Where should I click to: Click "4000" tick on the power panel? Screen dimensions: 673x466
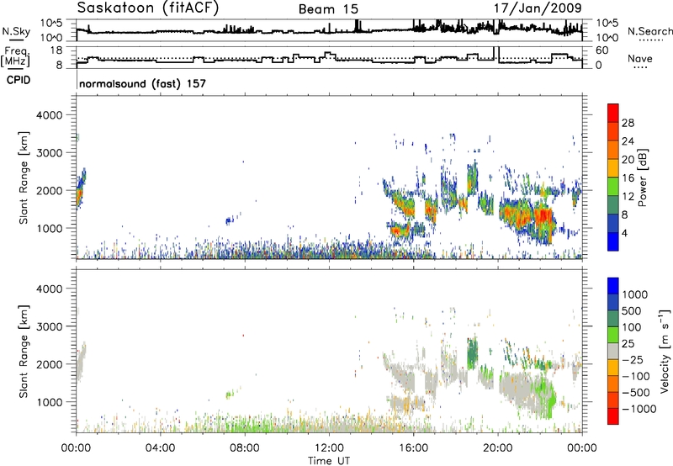(x=49, y=115)
